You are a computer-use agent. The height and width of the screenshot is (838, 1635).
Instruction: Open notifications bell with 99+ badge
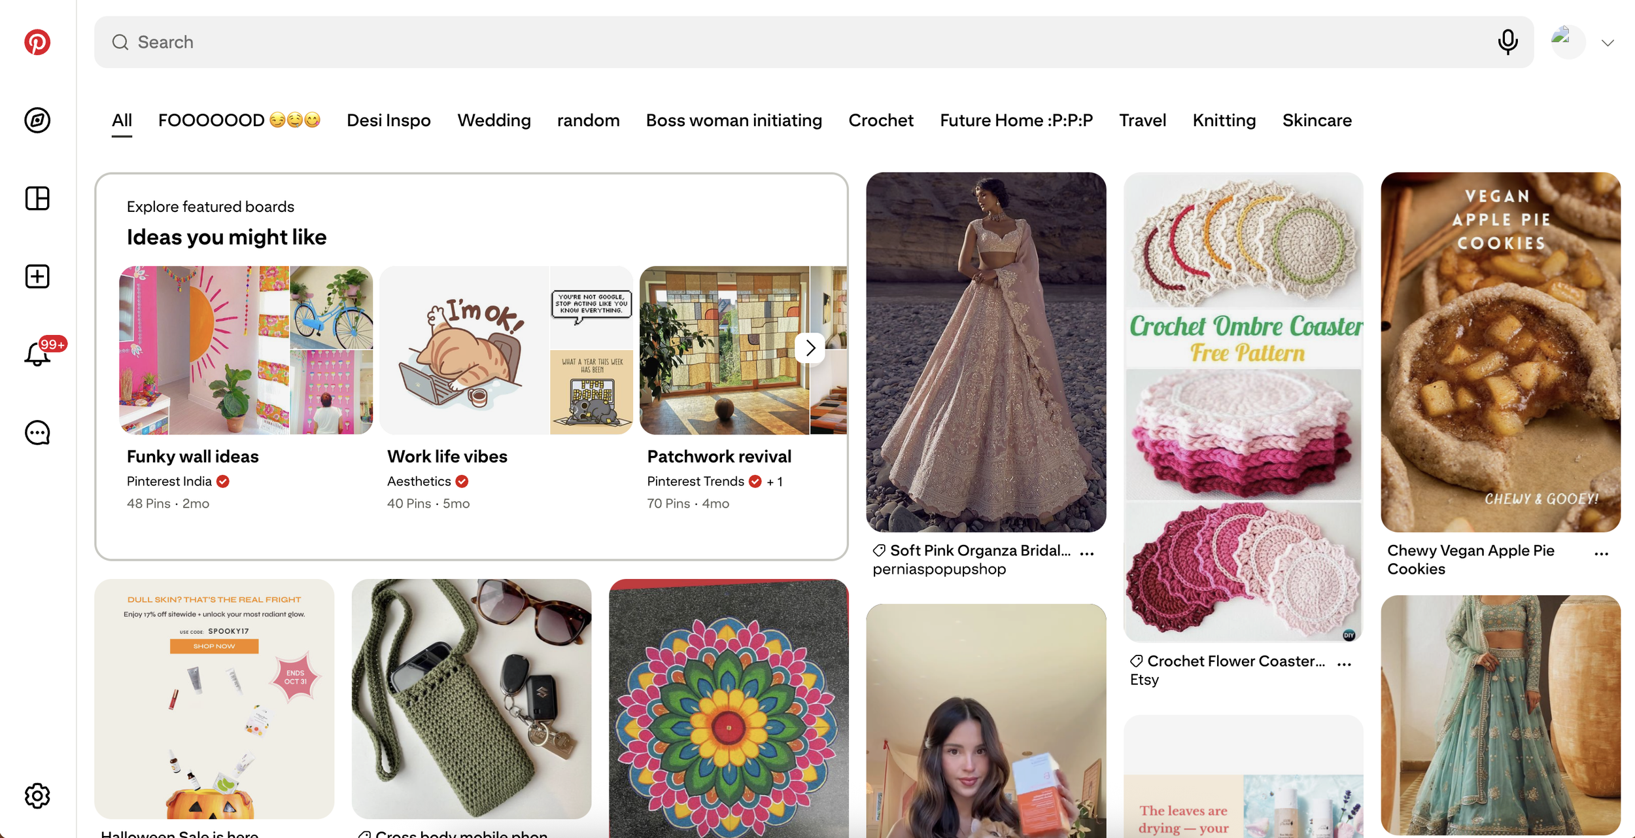37,355
